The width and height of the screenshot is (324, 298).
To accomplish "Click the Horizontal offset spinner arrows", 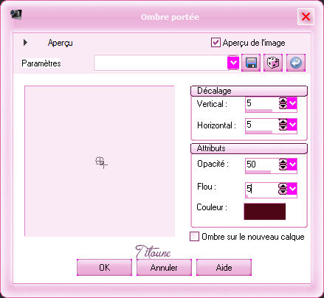I will coord(283,125).
